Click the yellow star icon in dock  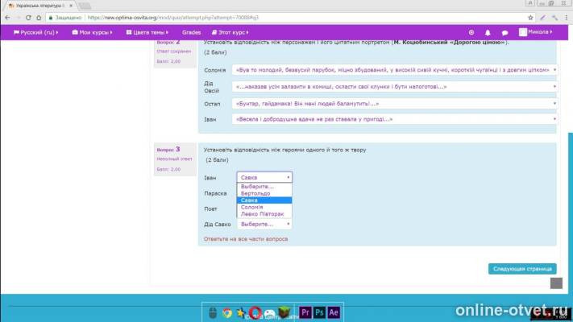pyautogui.click(x=240, y=312)
